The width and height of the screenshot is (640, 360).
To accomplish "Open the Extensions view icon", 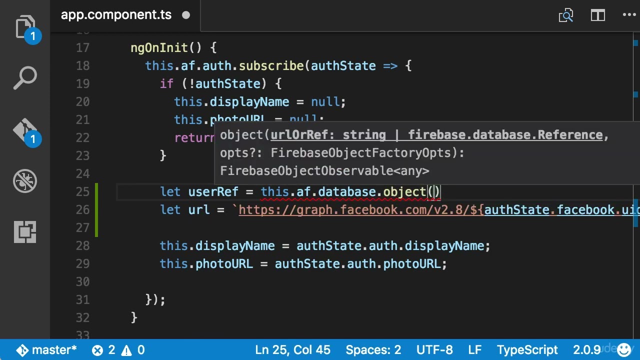I will (x=25, y=231).
